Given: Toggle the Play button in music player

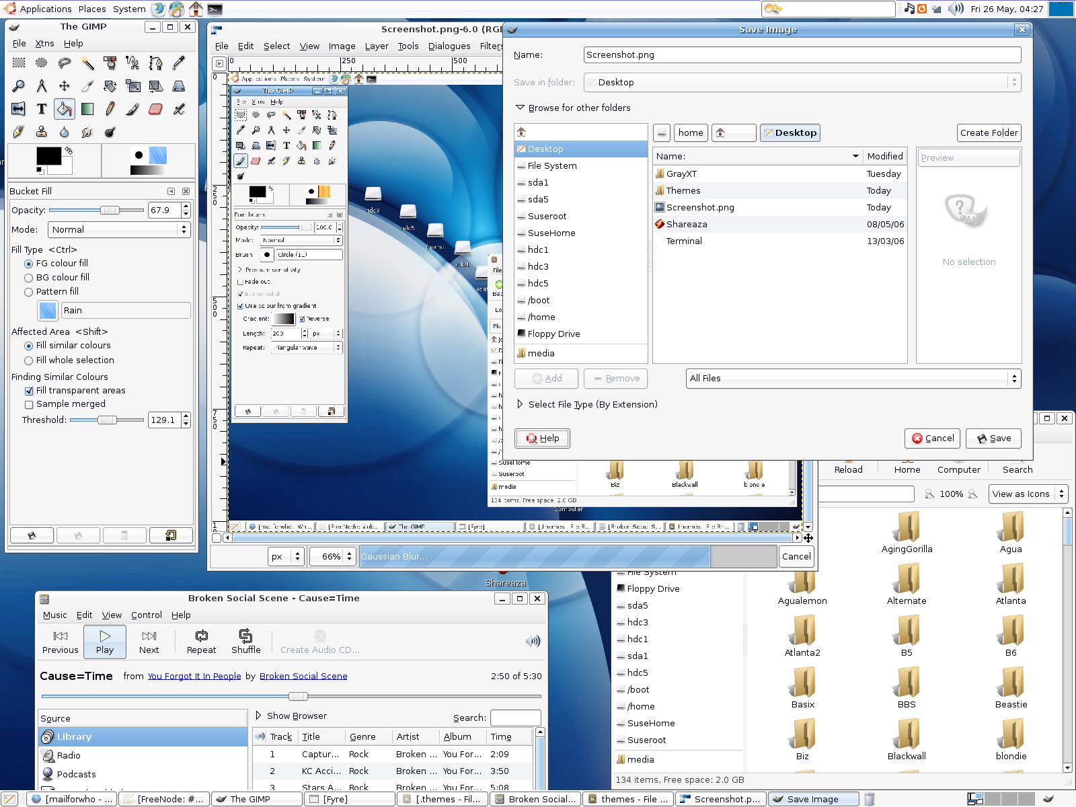Looking at the screenshot, I should click(x=105, y=641).
